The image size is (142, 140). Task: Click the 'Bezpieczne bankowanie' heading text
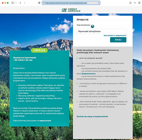coord(25,59)
